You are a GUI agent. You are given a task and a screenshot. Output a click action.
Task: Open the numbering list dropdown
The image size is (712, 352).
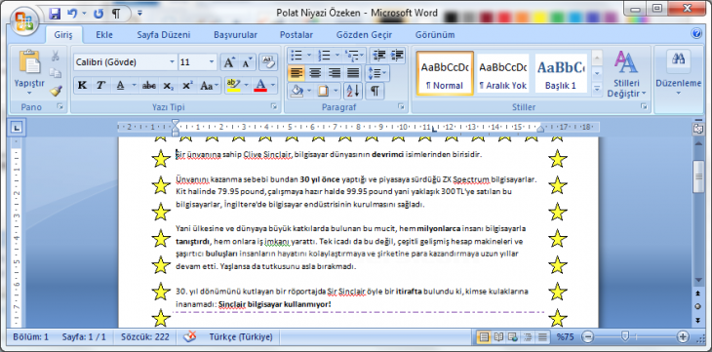336,56
